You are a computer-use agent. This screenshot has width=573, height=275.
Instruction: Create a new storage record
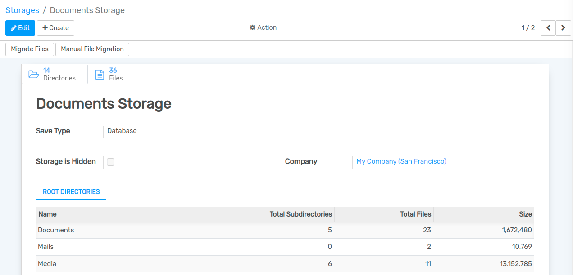[55, 28]
